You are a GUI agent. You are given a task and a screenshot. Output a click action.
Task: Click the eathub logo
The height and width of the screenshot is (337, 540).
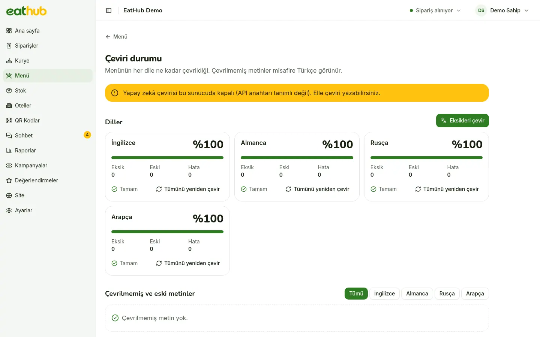[26, 11]
